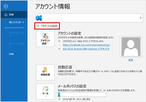Click the mailbox storage usage bar
Image resolution: width=146 pixels, height=102 pixels.
[82, 95]
